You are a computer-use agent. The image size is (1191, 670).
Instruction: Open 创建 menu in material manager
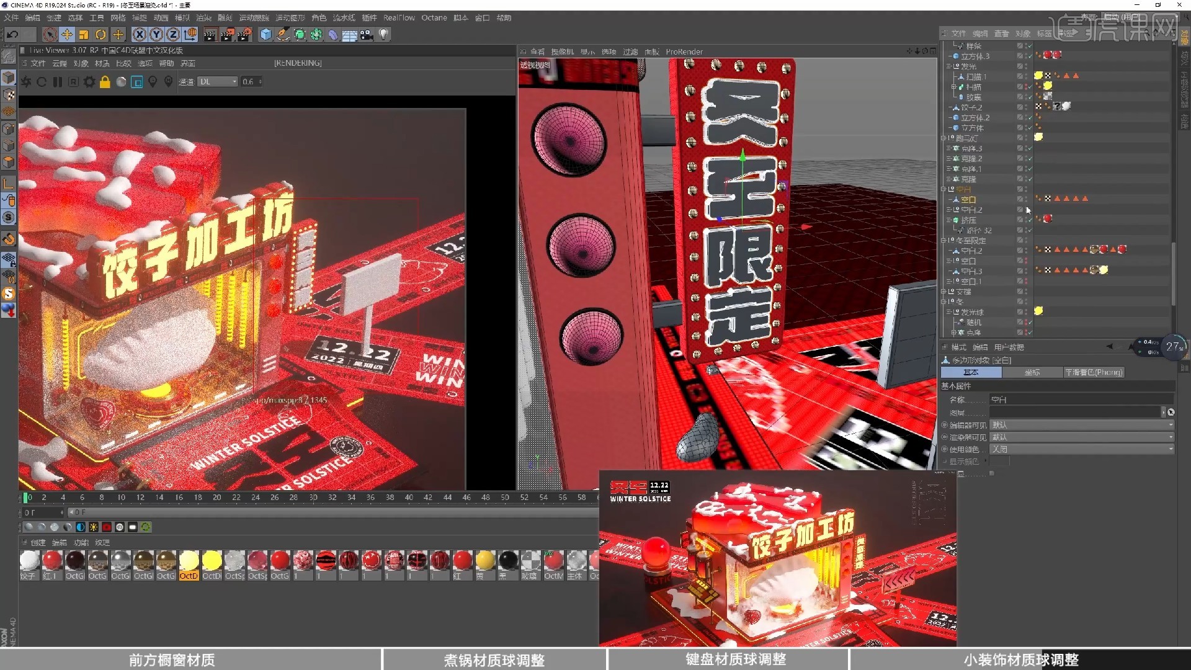pyautogui.click(x=38, y=543)
